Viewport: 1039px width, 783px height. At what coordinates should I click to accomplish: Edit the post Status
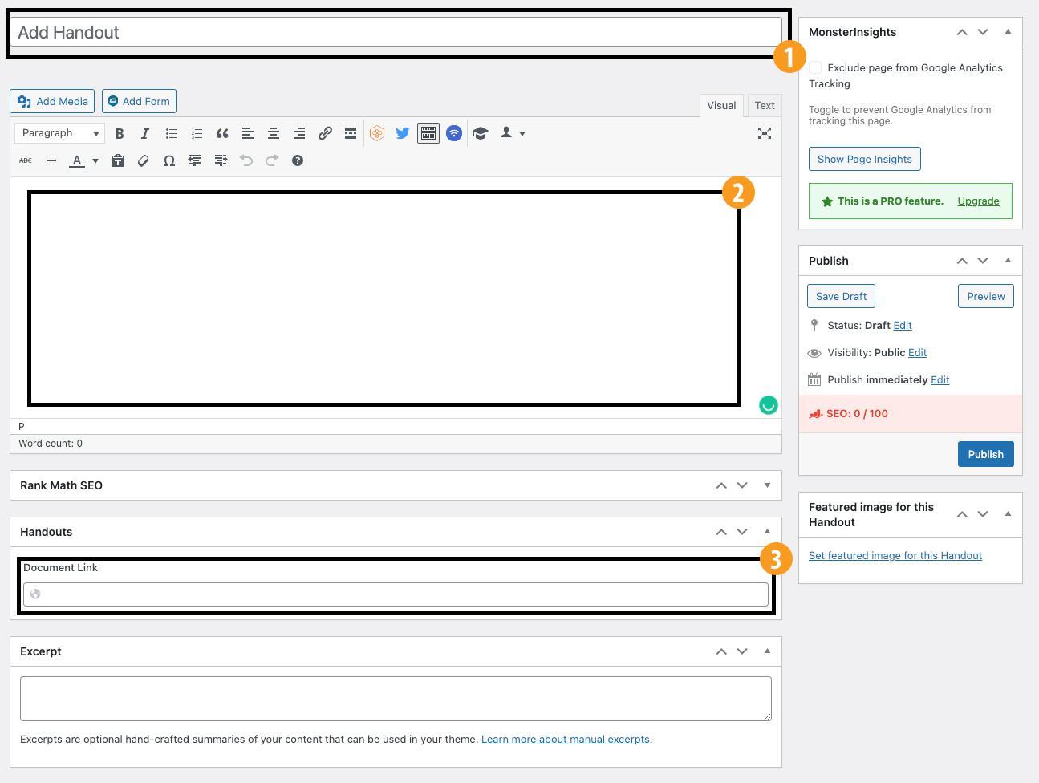(x=903, y=325)
